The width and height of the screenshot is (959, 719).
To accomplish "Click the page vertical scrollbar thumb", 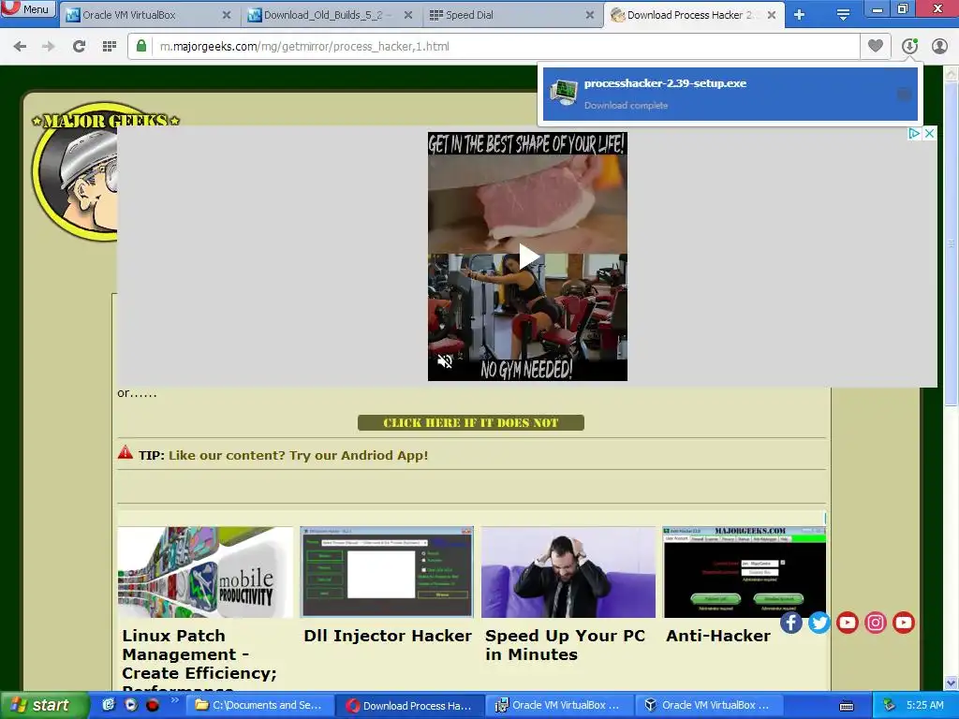I will 951,243.
